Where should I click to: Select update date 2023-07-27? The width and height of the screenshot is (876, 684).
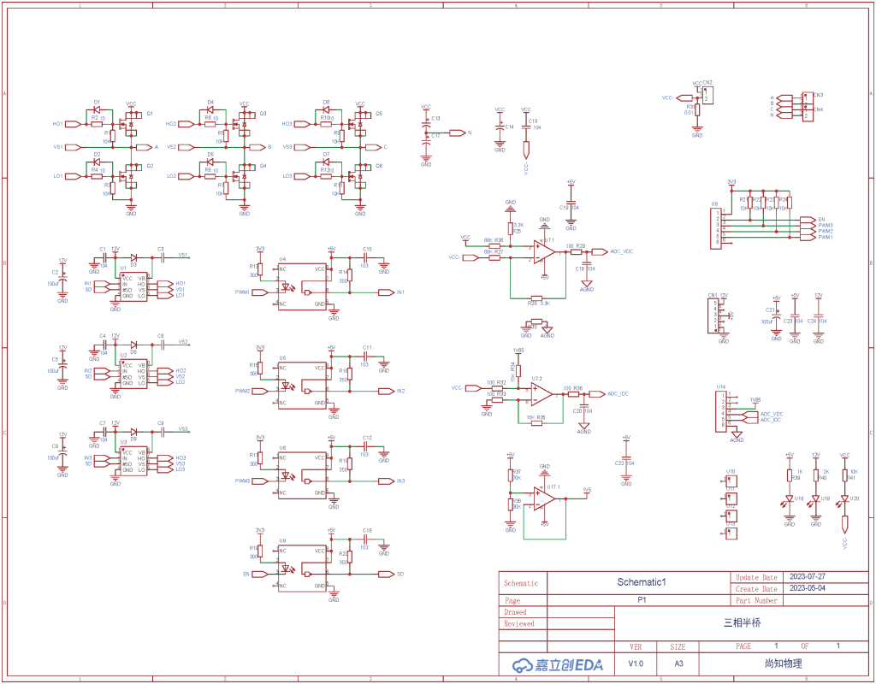click(x=808, y=577)
